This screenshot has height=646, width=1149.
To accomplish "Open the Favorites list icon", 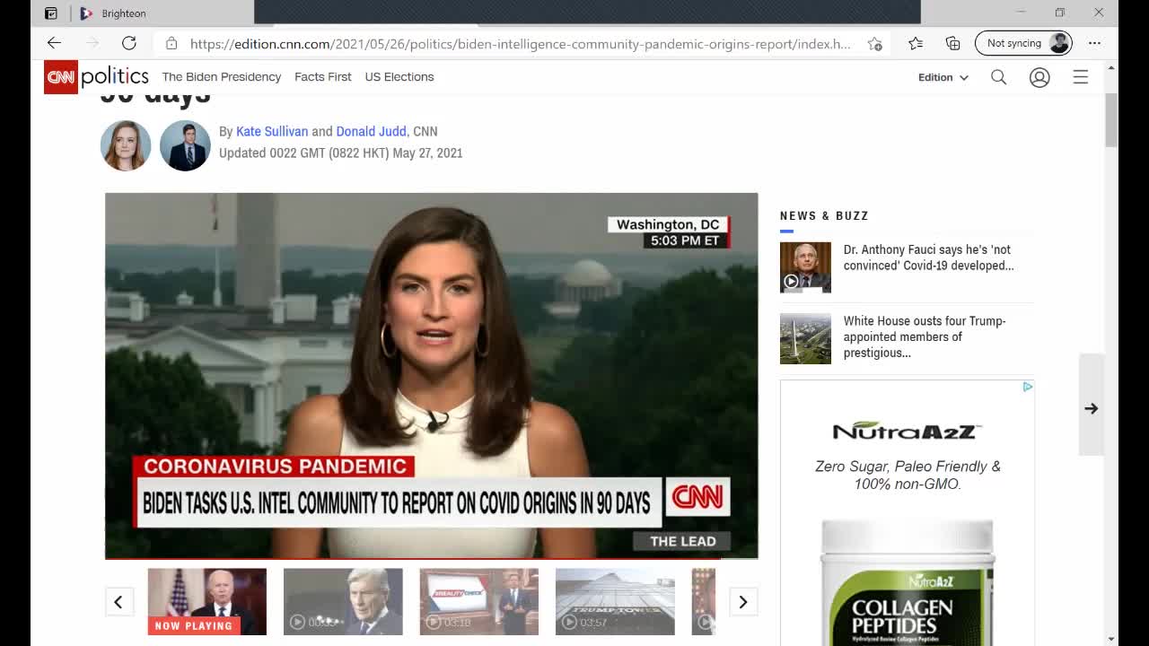I will tap(916, 43).
